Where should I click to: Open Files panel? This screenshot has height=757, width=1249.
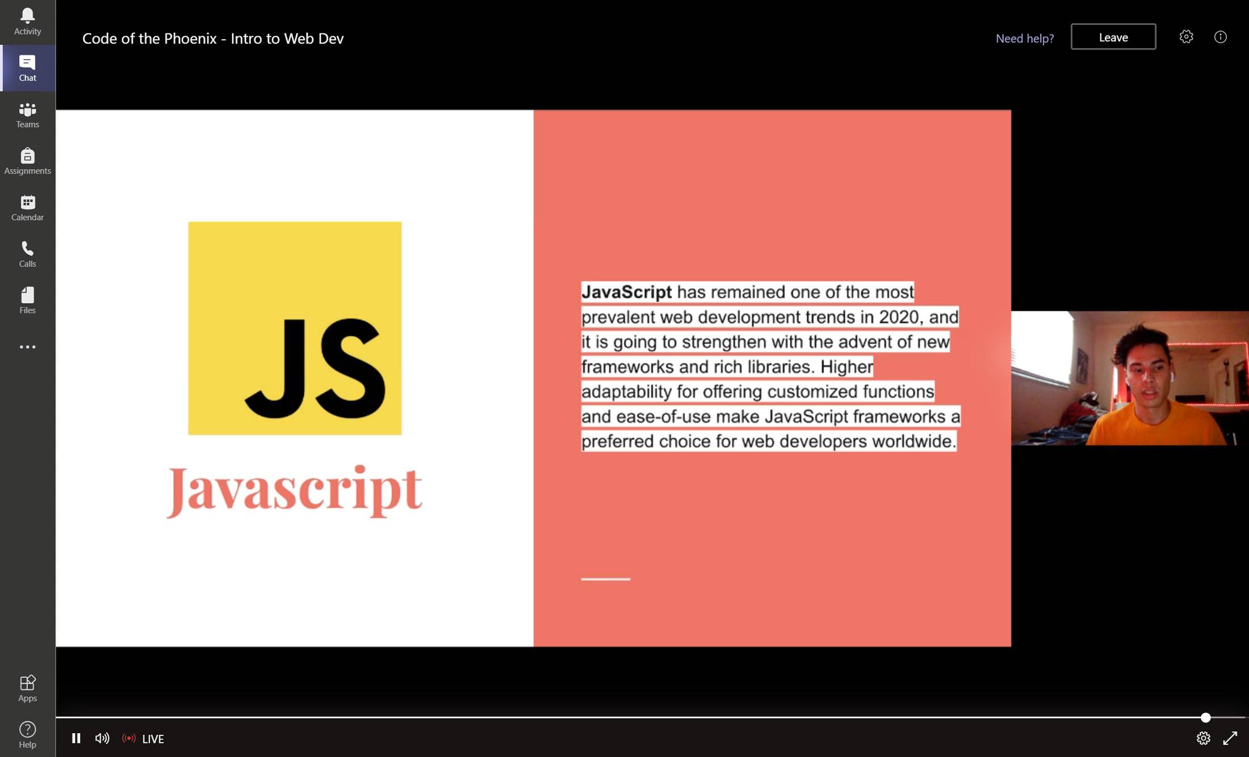pyautogui.click(x=27, y=301)
